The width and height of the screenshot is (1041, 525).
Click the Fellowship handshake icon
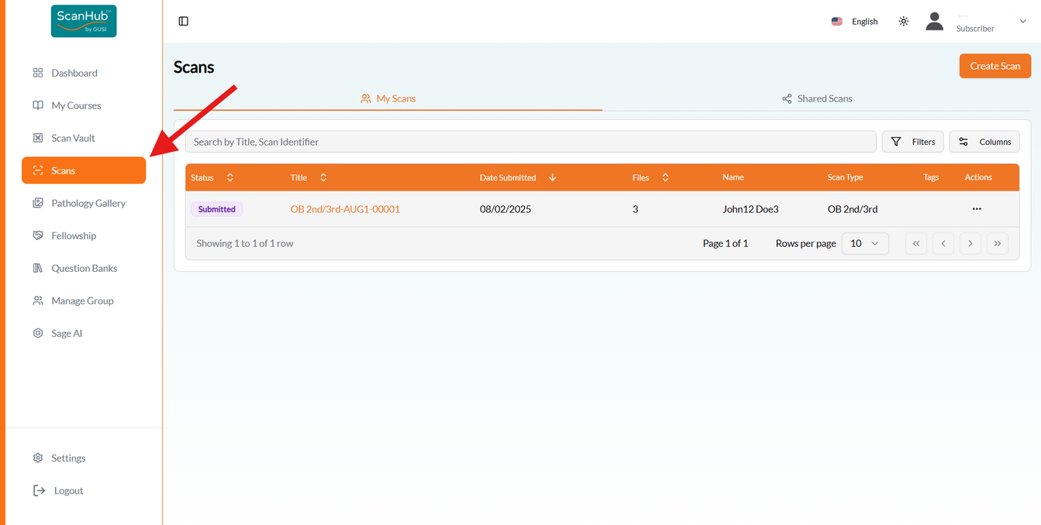(38, 235)
